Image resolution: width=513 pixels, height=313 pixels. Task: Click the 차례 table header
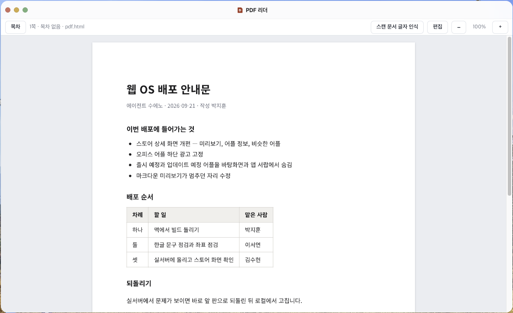point(137,215)
